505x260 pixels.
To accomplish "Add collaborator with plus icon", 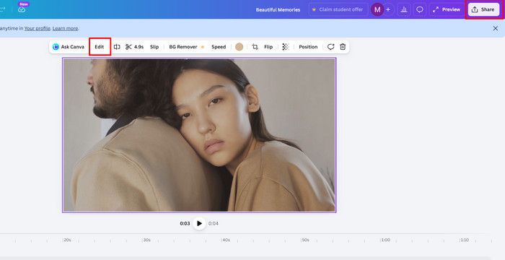I will (388, 9).
